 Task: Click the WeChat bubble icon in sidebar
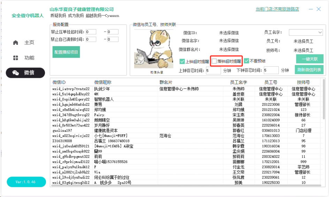click(x=16, y=73)
